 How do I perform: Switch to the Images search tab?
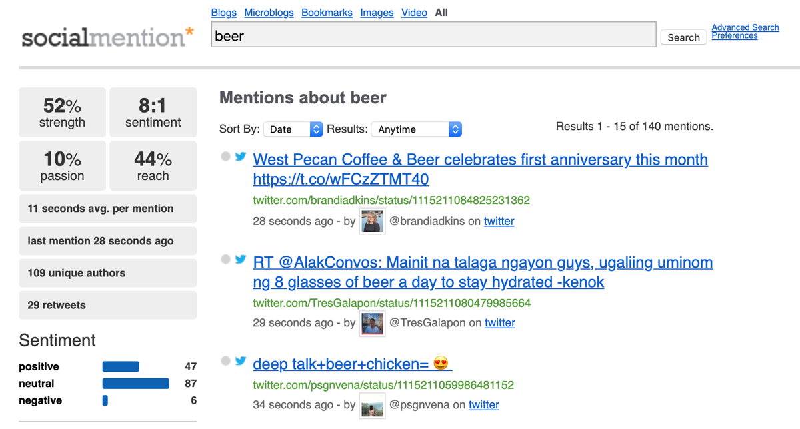[x=377, y=13]
